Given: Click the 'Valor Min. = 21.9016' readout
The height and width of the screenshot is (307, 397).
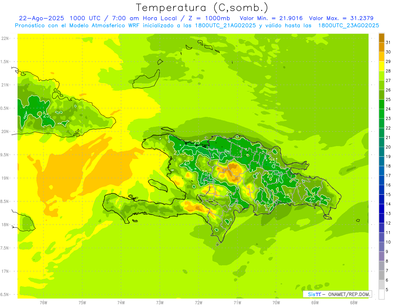Looking at the screenshot, I should point(271,18).
